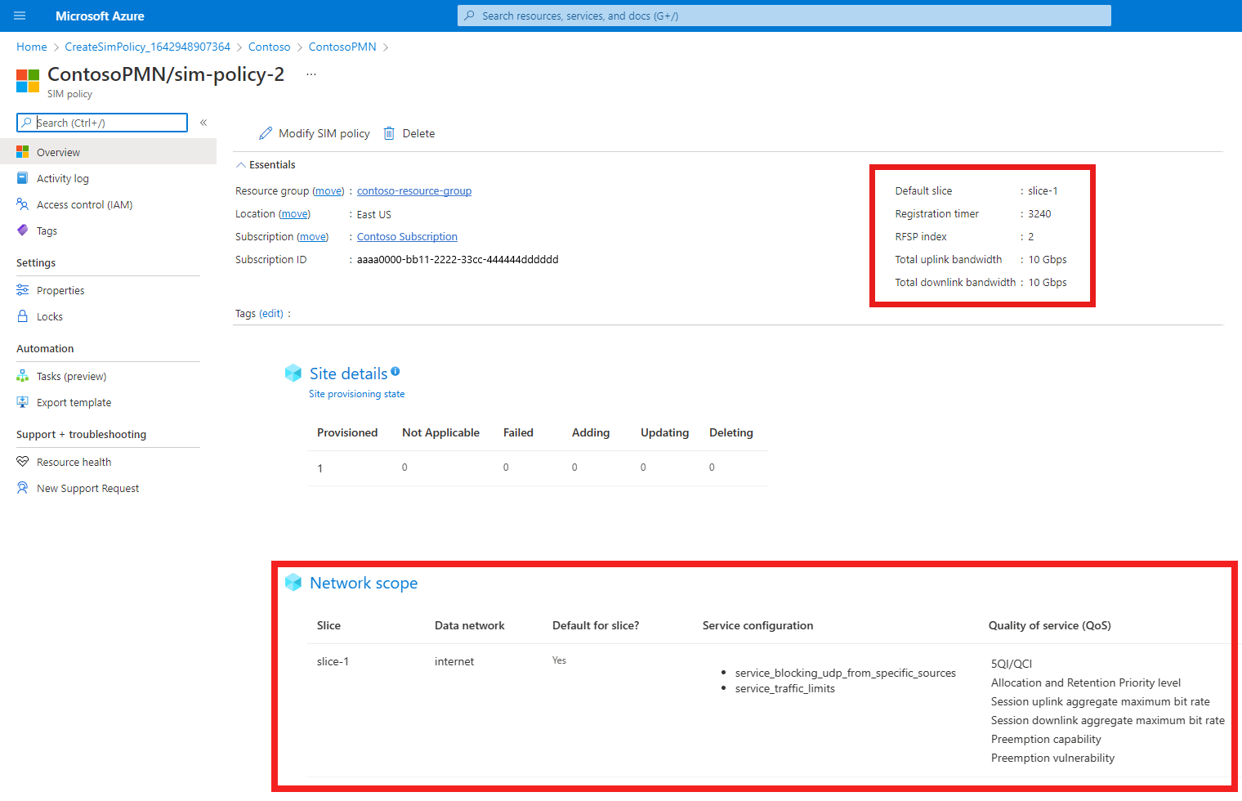
Task: Click the Provisioned column header
Action: click(x=347, y=432)
